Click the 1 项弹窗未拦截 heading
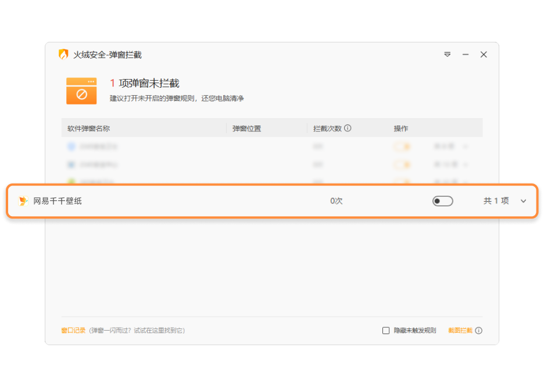 145,83
